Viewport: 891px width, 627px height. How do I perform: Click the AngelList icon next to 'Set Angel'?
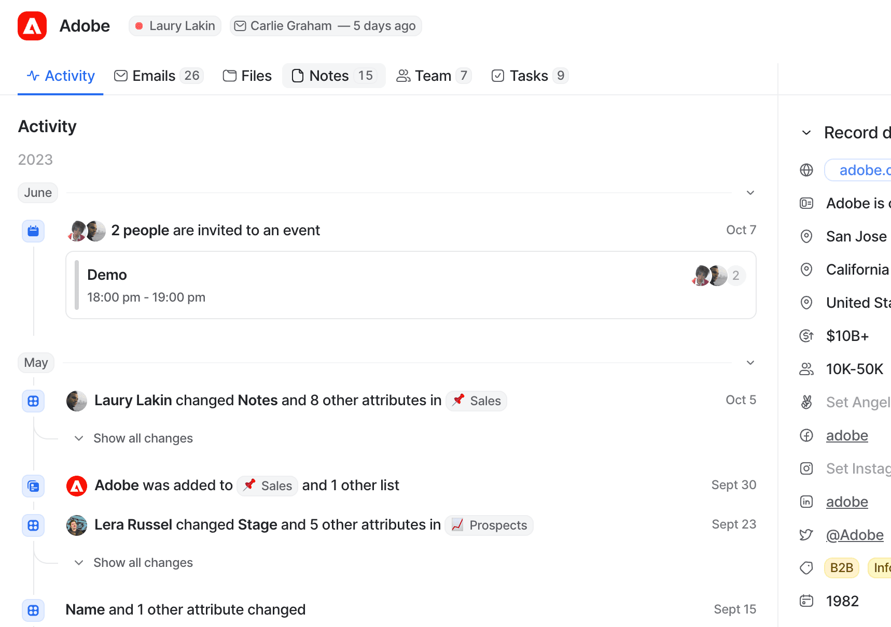pos(806,402)
